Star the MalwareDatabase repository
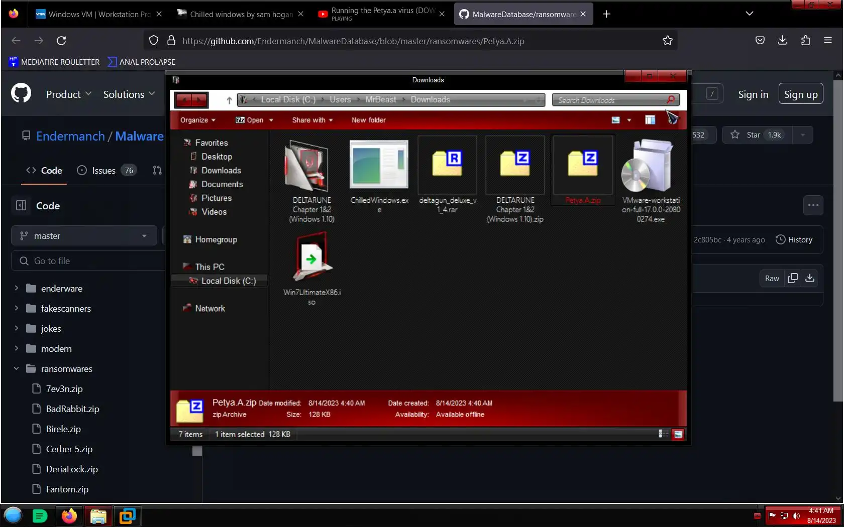844x527 pixels. click(x=758, y=135)
